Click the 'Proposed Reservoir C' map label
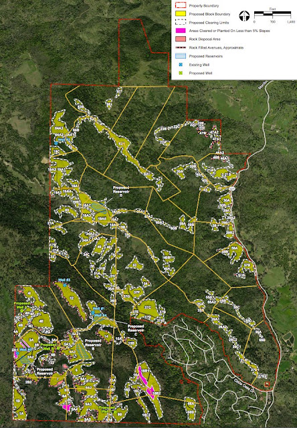Screen dimensions: 297x428 (x=136, y=330)
